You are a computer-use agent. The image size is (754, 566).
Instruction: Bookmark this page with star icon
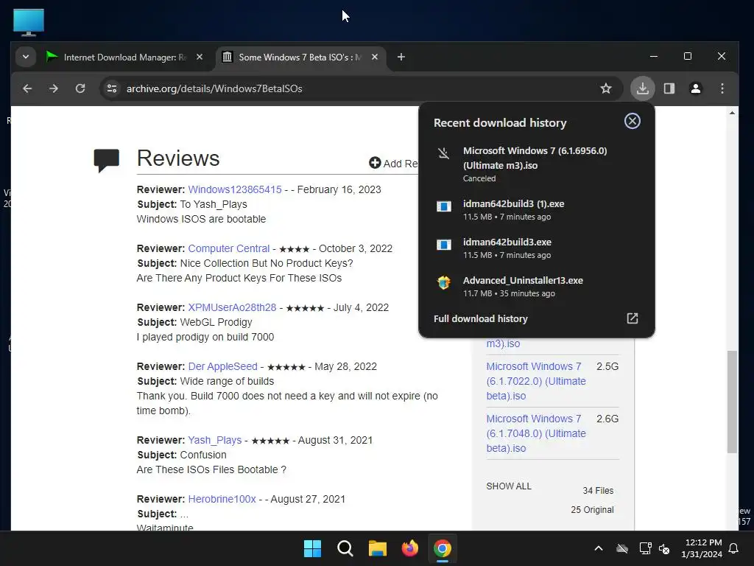(x=606, y=88)
